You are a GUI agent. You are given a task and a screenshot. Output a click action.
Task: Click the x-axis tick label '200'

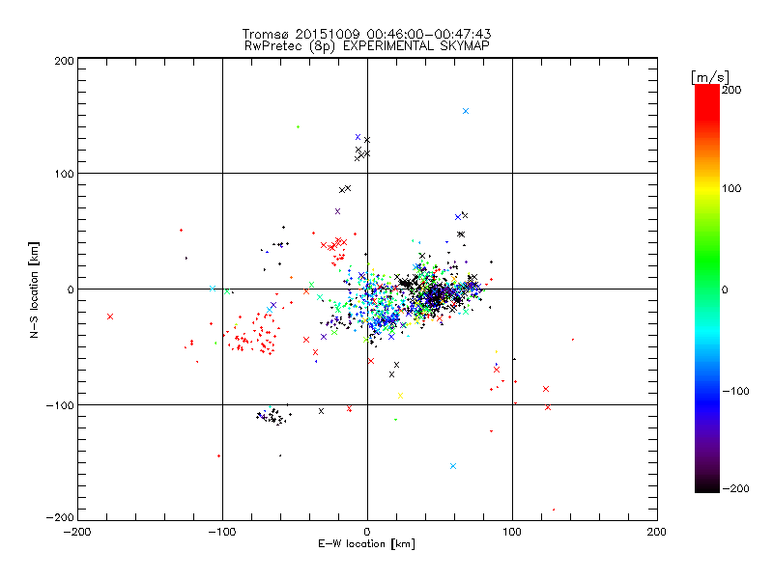coord(656,533)
